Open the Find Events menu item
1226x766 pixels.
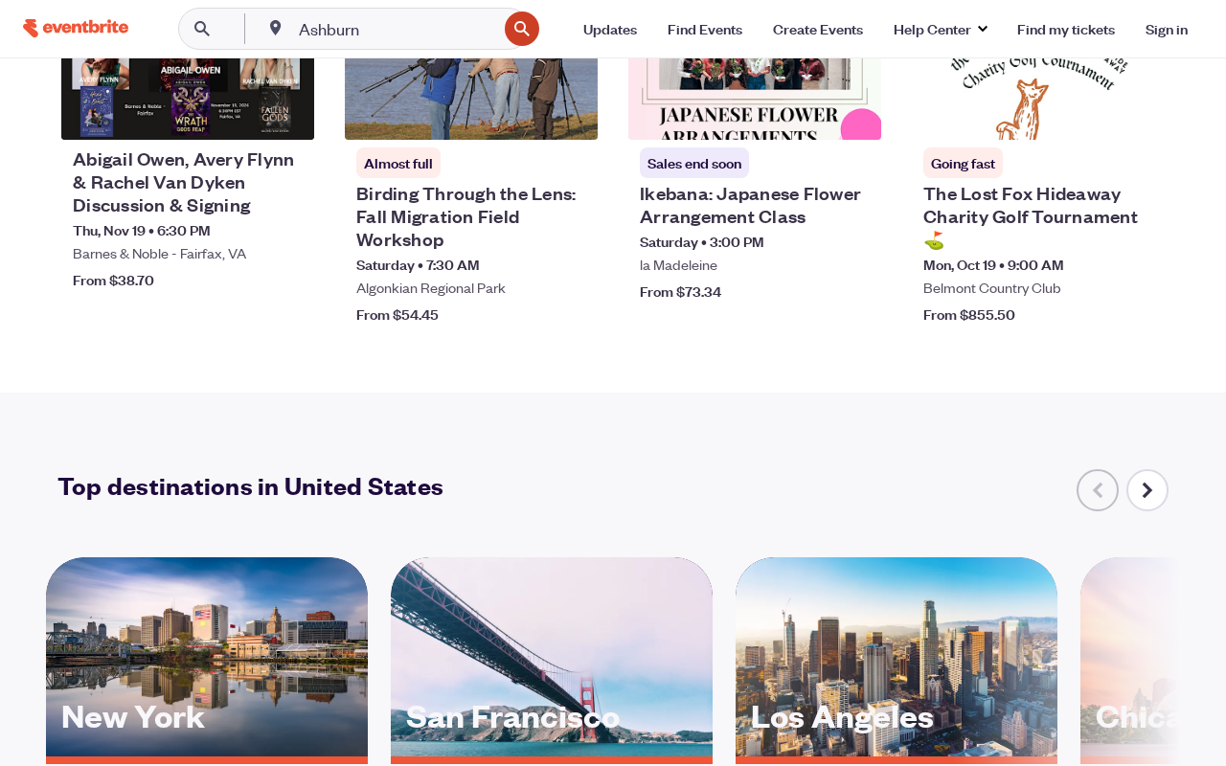click(x=705, y=30)
